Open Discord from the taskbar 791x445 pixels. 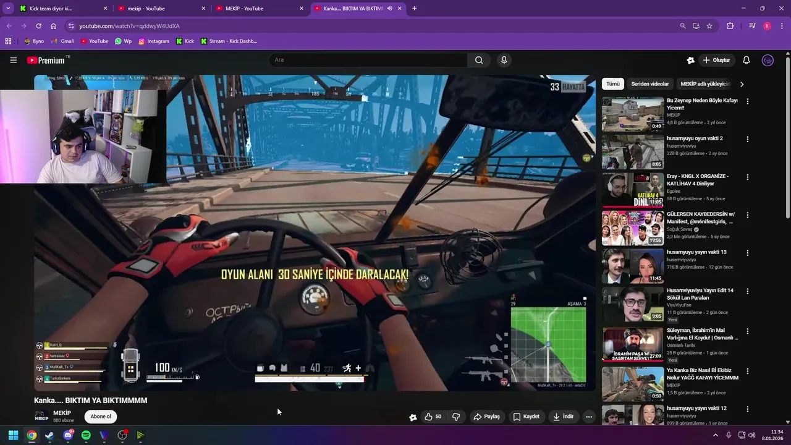coord(68,435)
